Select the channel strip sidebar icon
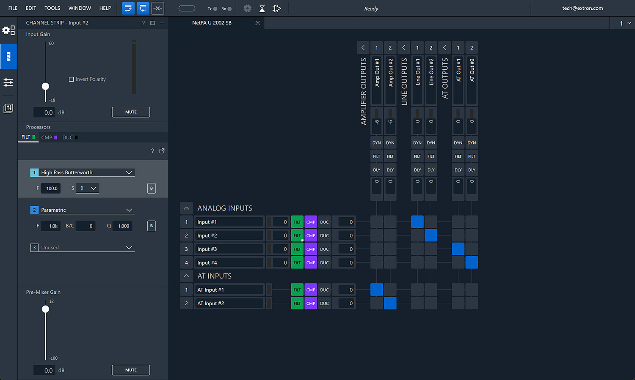635x380 pixels. click(8, 56)
